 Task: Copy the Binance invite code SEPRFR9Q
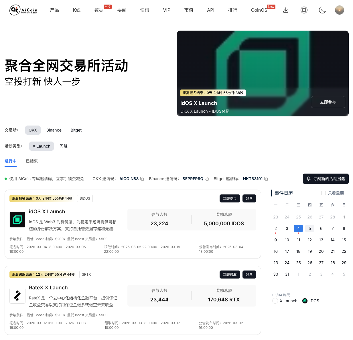click(x=207, y=179)
